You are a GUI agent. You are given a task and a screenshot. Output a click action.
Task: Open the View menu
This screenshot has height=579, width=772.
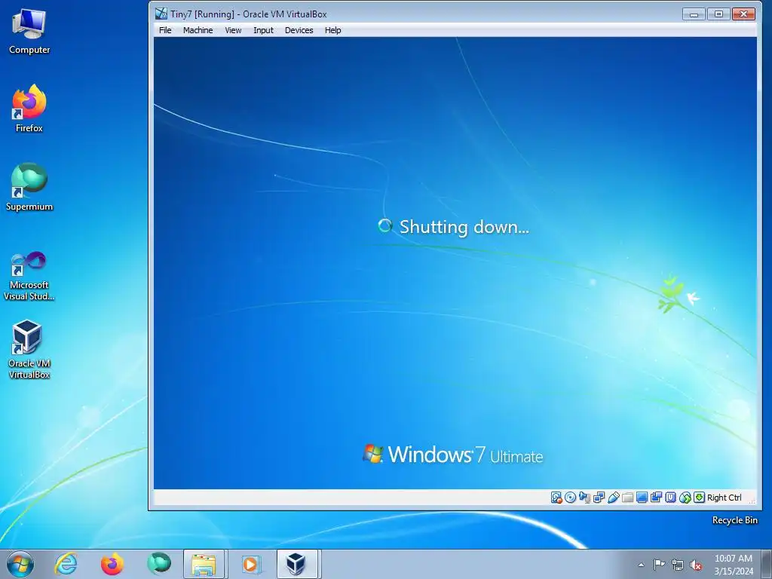[233, 30]
